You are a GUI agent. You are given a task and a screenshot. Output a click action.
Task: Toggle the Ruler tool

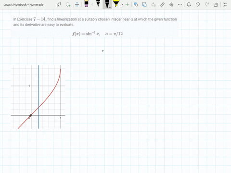pos(162,4)
